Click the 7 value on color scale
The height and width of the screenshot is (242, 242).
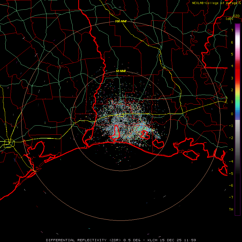pos(232,30)
